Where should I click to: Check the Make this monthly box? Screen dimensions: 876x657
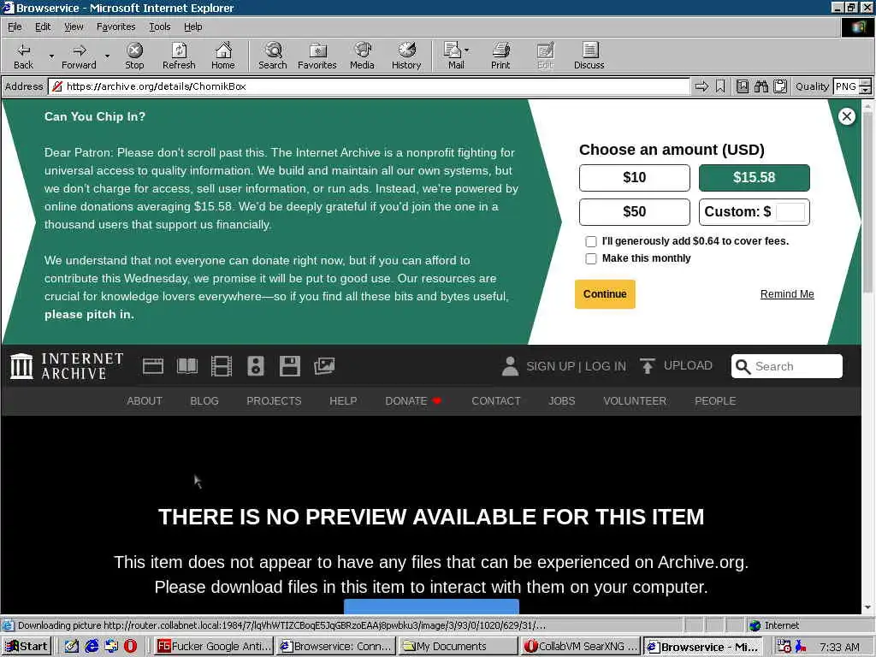tap(590, 258)
